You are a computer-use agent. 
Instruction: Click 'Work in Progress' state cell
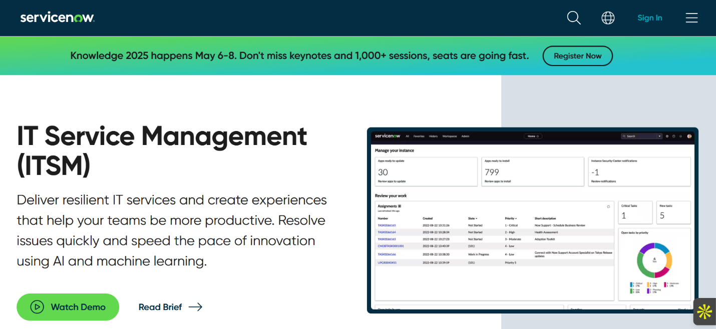tap(478, 254)
